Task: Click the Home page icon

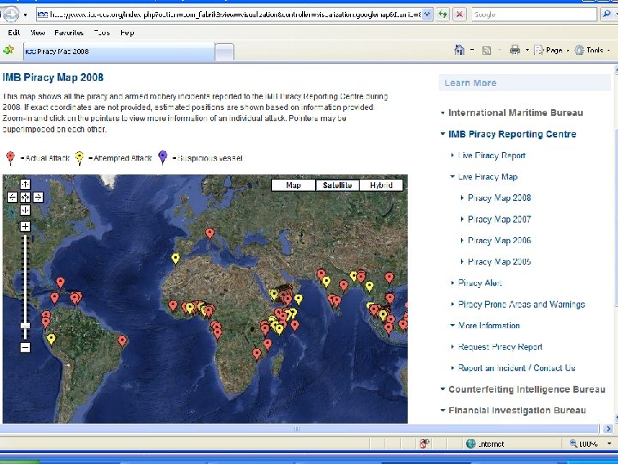Action: pyautogui.click(x=459, y=50)
